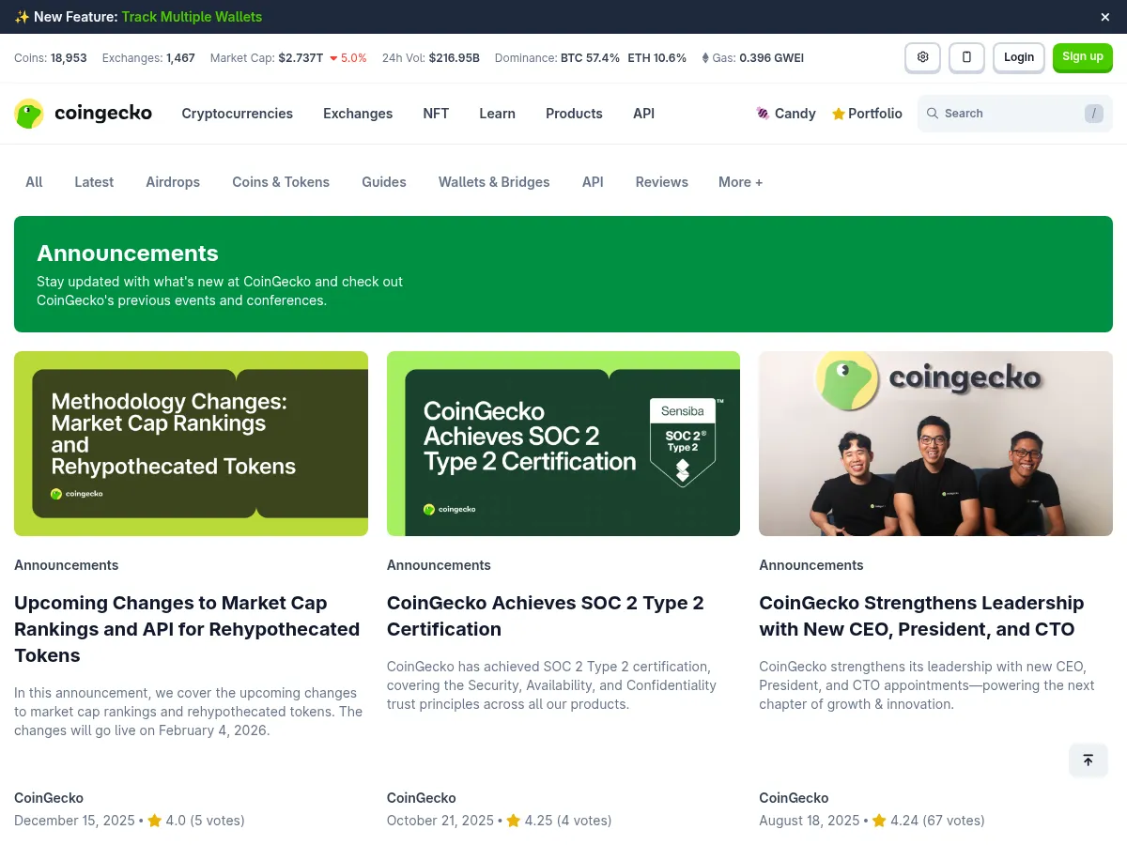Click the ETH gas fuel icon
1127x845 pixels.
click(705, 57)
